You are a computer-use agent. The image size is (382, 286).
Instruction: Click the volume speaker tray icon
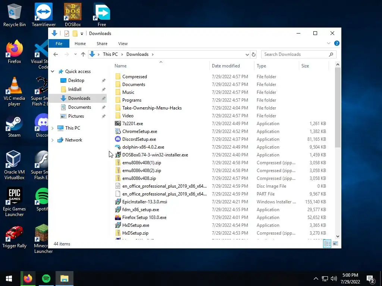tap(334, 279)
